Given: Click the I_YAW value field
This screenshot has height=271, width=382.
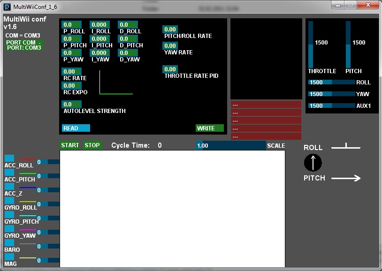Looking at the screenshot, I should pos(99,53).
